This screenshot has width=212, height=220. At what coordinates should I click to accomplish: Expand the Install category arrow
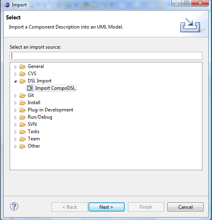[x=15, y=103]
